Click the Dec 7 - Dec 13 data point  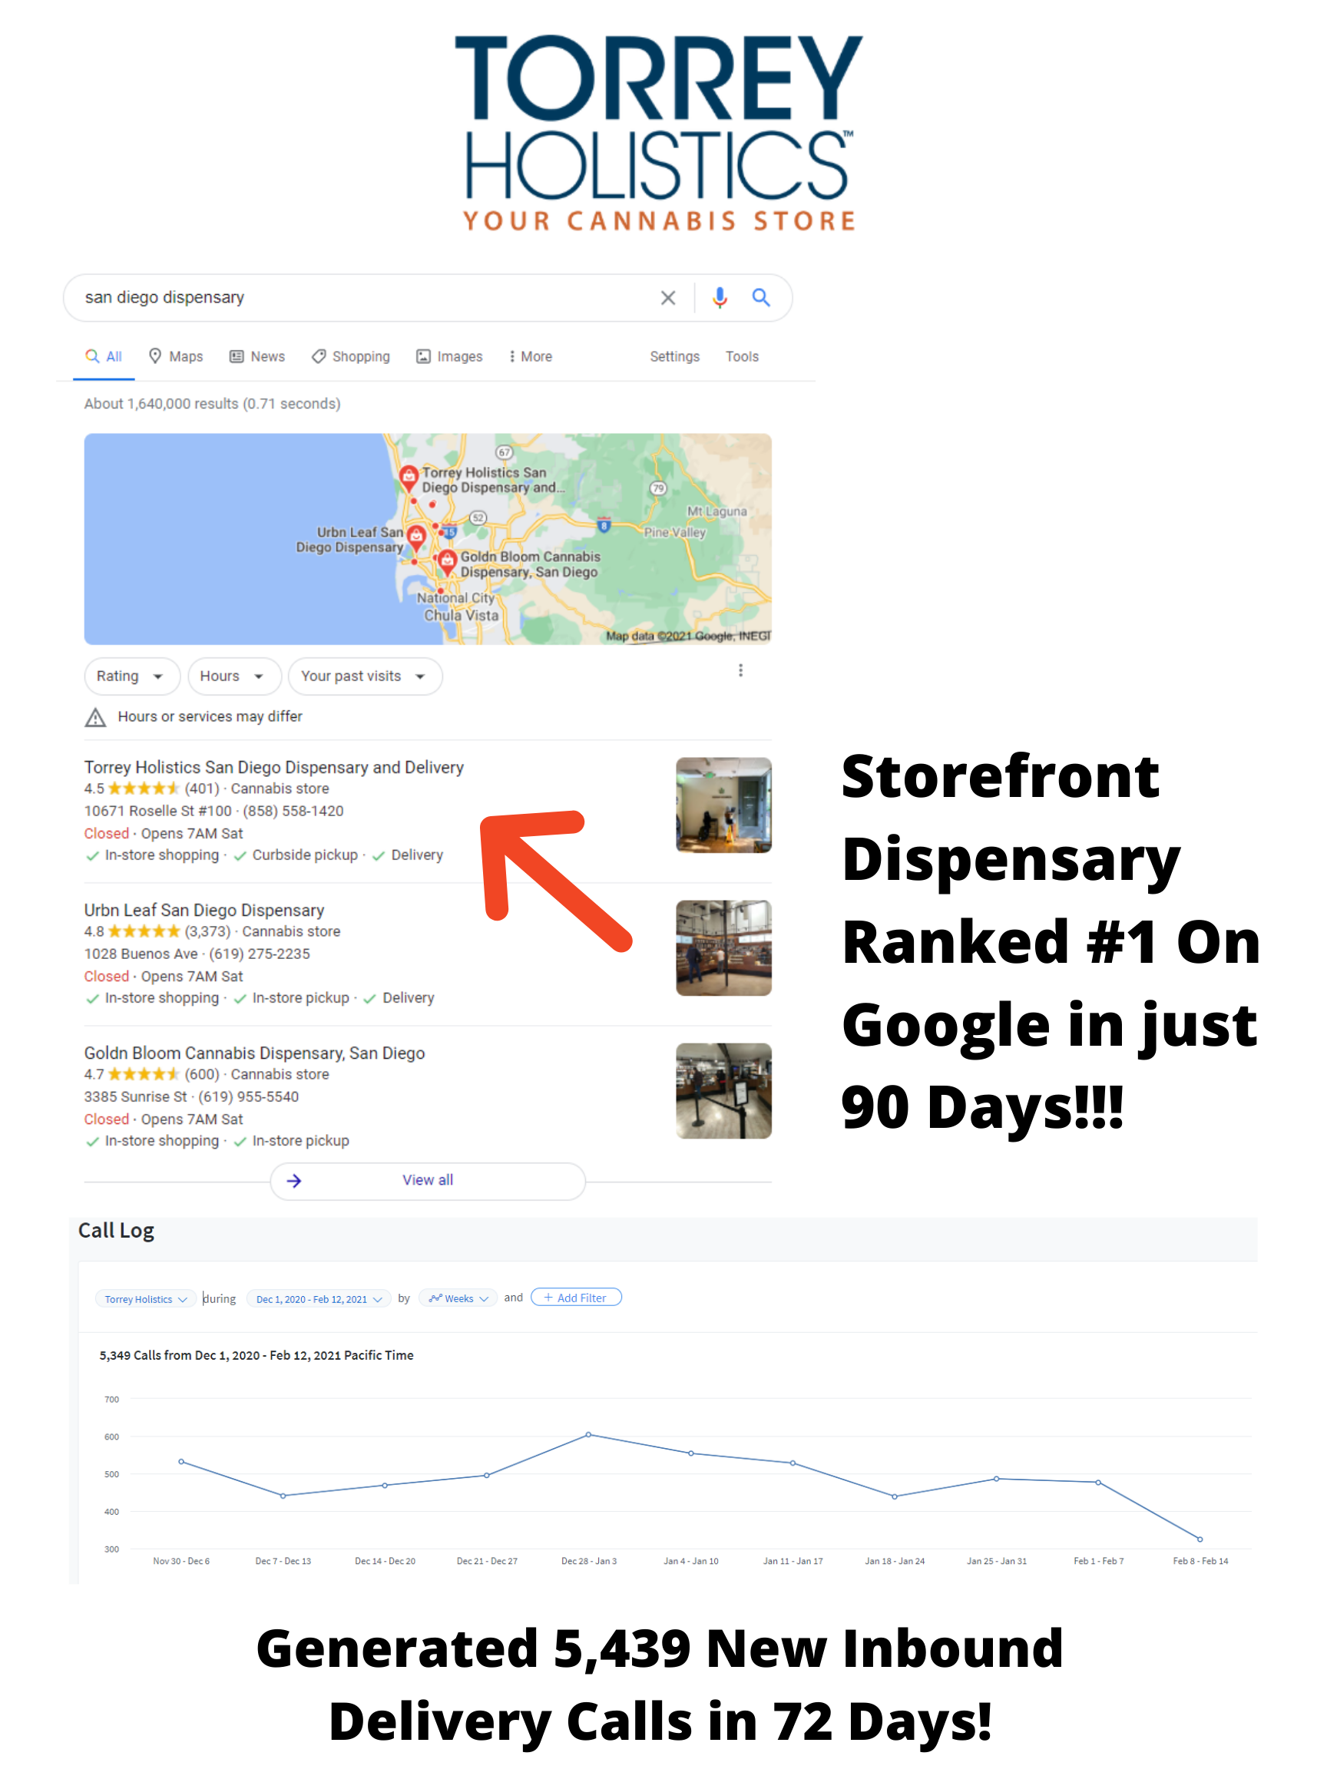283,1496
